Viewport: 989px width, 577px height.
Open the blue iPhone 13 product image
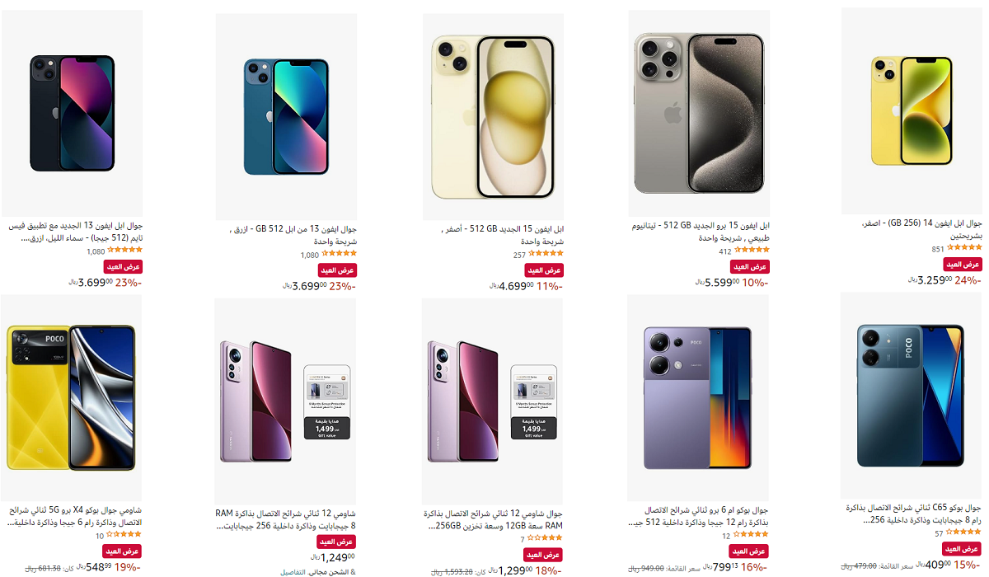[x=285, y=116]
